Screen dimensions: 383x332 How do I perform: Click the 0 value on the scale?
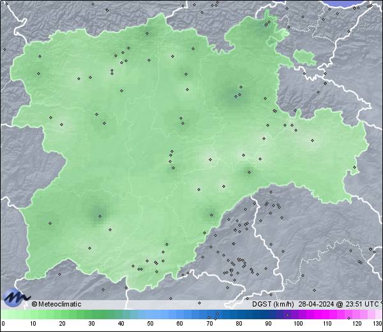tap(3, 324)
